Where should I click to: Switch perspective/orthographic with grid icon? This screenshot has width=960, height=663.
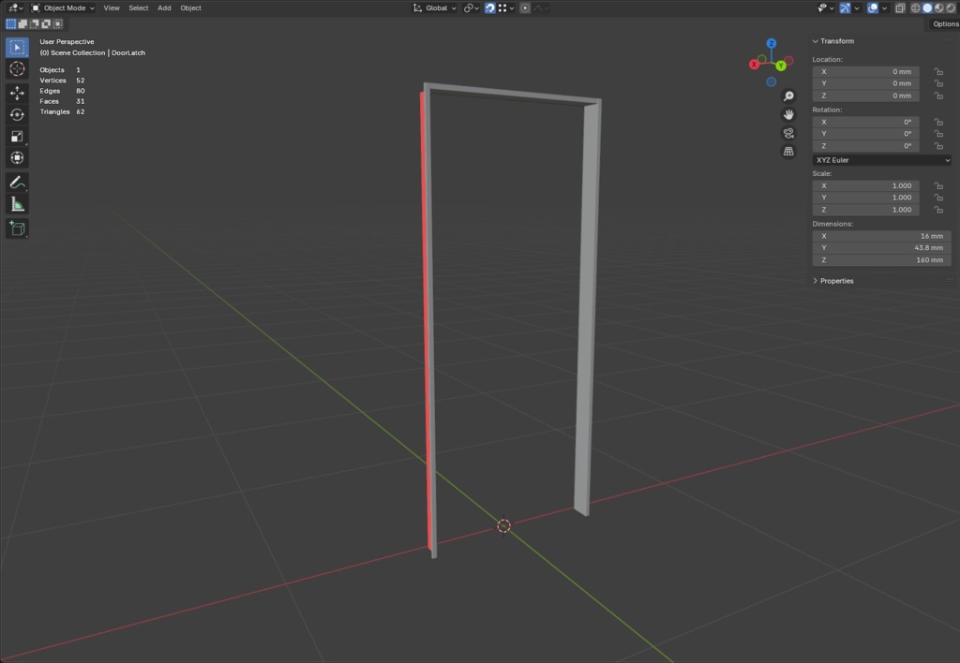tap(788, 151)
